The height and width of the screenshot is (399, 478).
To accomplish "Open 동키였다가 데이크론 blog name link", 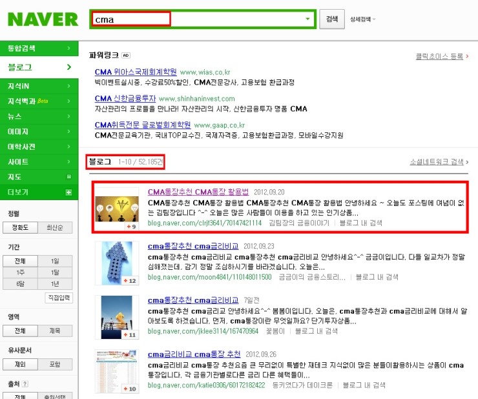I will (x=302, y=385).
